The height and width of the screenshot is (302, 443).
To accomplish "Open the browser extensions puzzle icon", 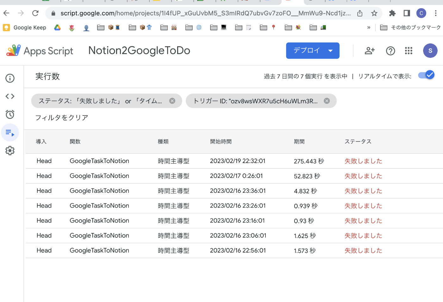I will point(392,13).
